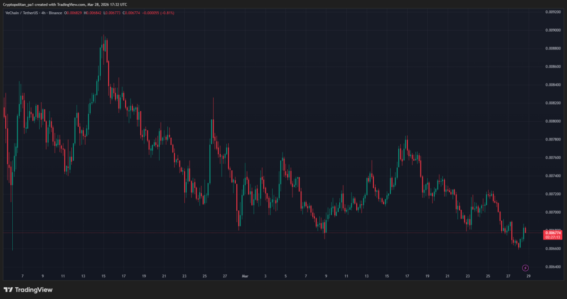Click the candle countdown timer 02:27:13
The width and height of the screenshot is (567, 299).
coord(553,238)
